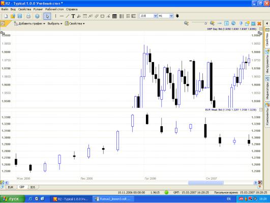Viewport: 270px width, 203px height.
Task: Open the Индикаторы vertical side tab
Action: click(267, 88)
